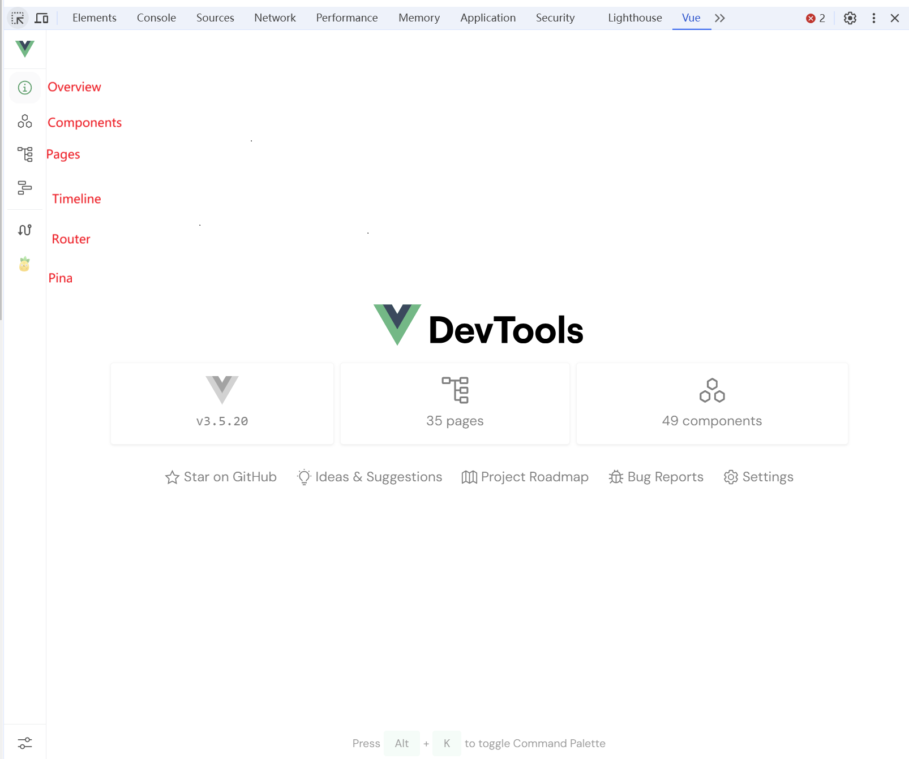Click the Star on GitHub link
Viewport: 909px width, 759px height.
(221, 477)
